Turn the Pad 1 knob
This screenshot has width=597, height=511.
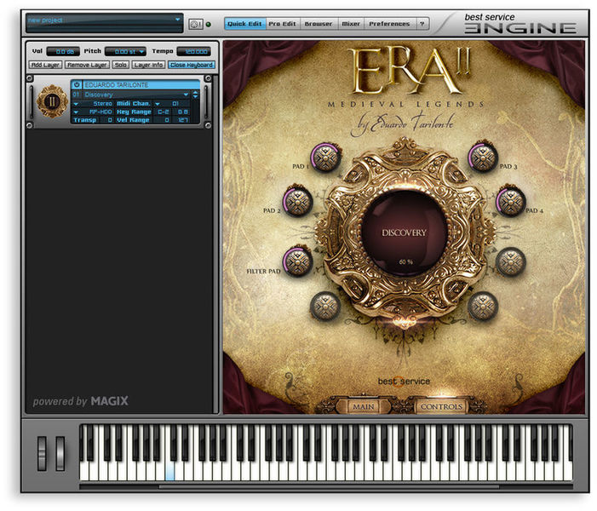click(x=325, y=158)
